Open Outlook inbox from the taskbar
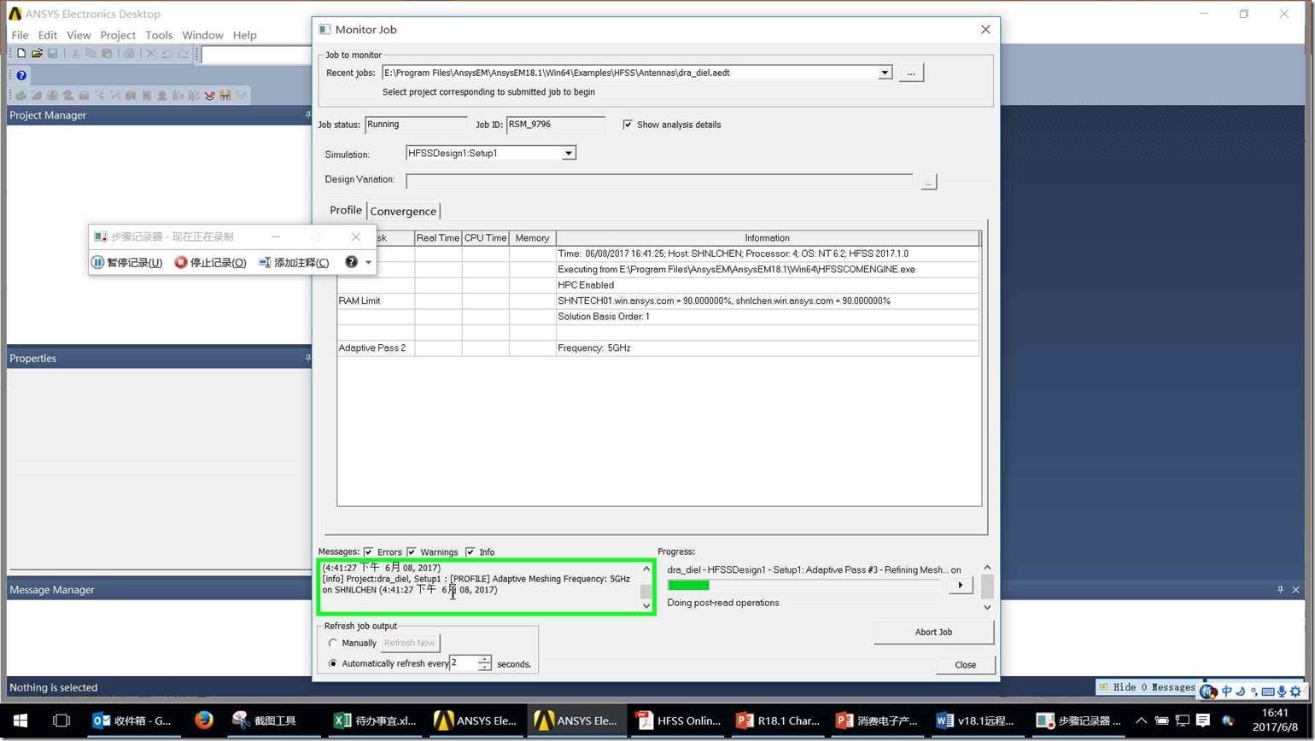This screenshot has height=741, width=1315. pos(132,721)
